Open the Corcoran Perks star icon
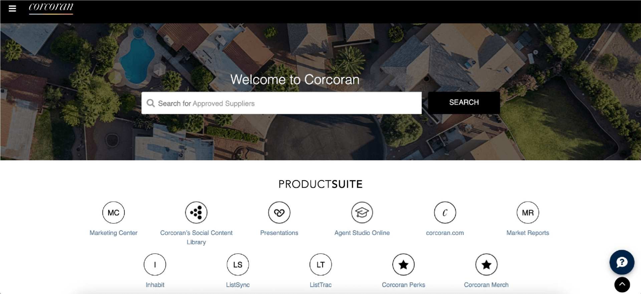Image resolution: width=641 pixels, height=294 pixels. click(403, 265)
